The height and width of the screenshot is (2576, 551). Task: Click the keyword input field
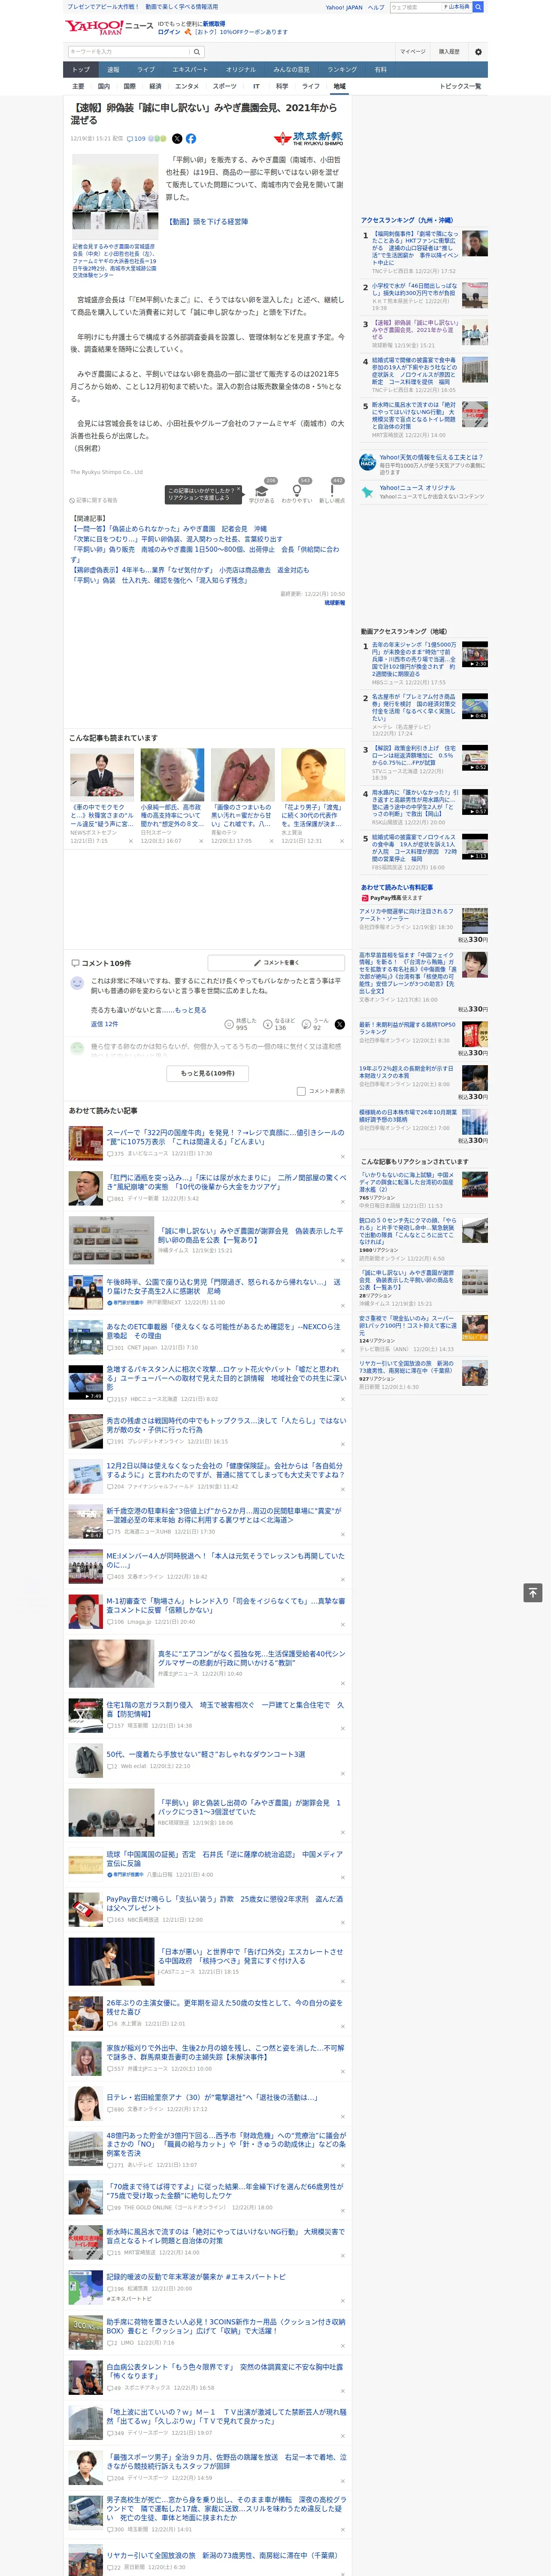coord(129,52)
